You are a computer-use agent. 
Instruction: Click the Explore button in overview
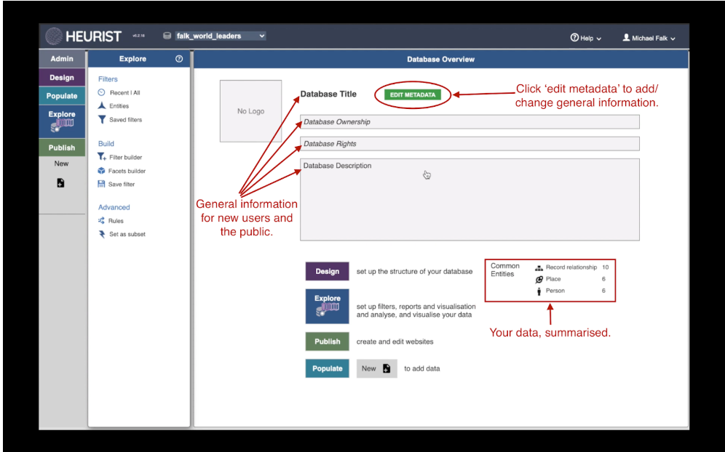pos(328,307)
